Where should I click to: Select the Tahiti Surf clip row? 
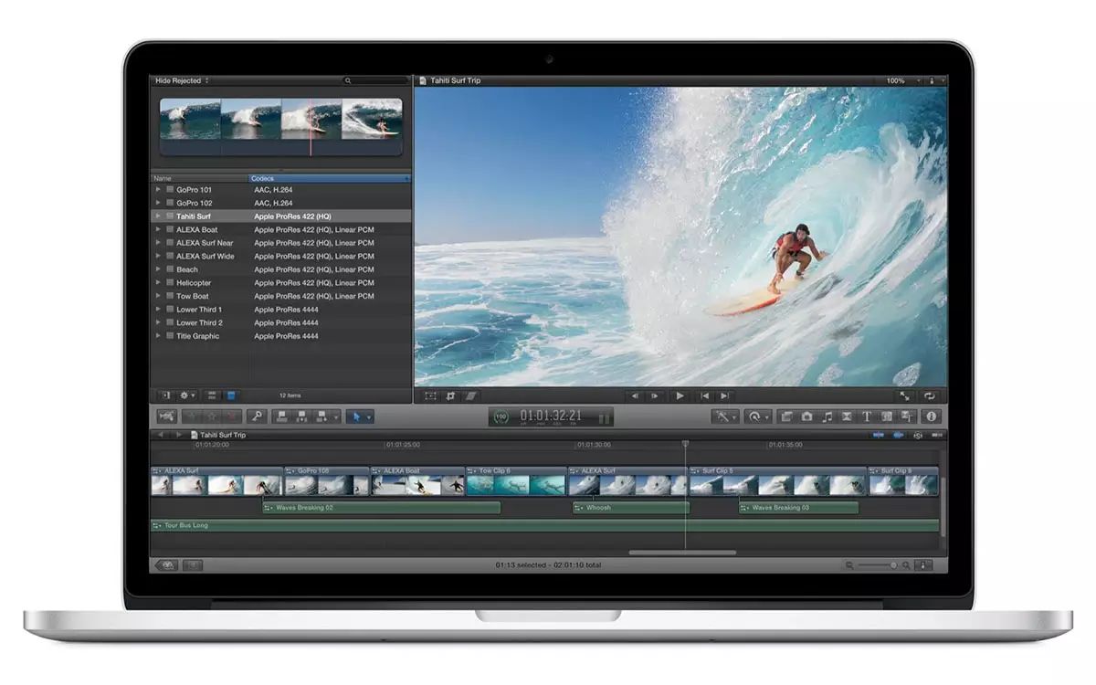[280, 216]
